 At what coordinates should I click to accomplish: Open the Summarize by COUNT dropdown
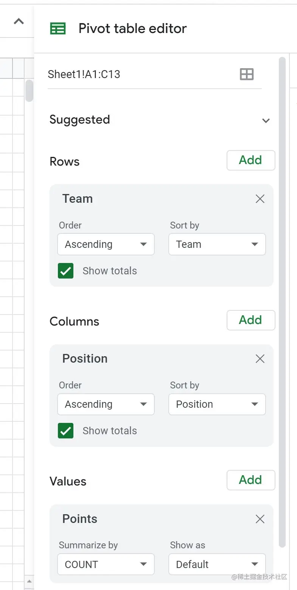[x=106, y=565]
